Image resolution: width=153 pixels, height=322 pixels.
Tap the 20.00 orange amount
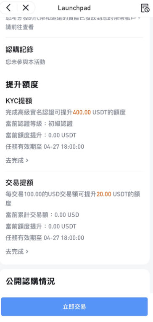click(x=104, y=194)
